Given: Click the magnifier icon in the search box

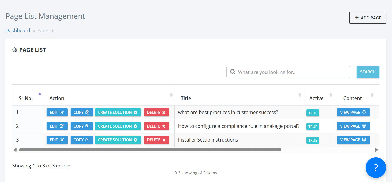Looking at the screenshot, I should tap(233, 72).
